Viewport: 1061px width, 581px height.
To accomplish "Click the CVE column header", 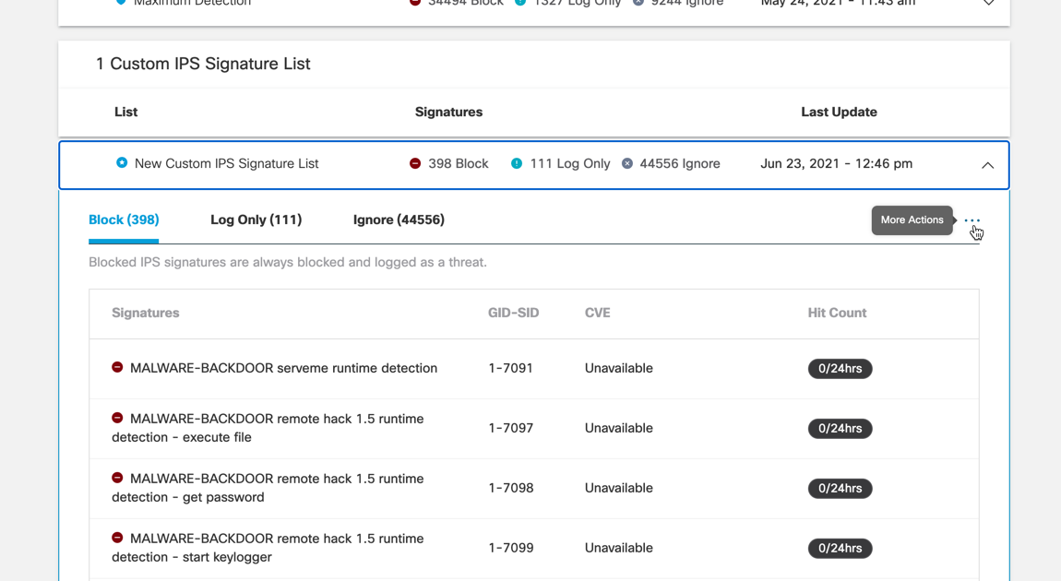I will point(598,313).
